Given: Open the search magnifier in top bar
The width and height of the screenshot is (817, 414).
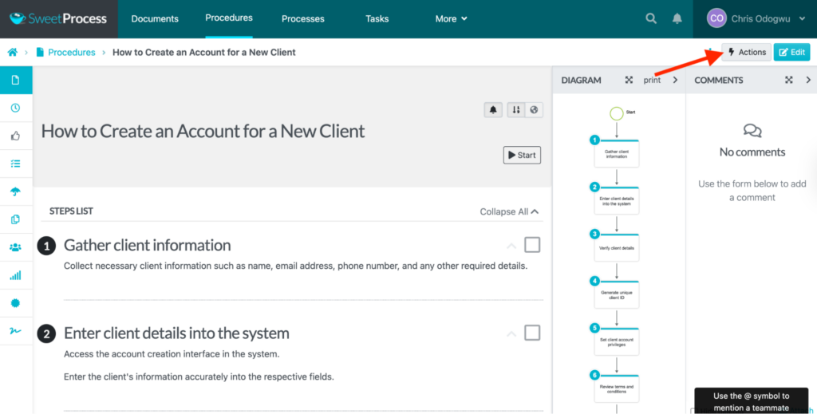Looking at the screenshot, I should [651, 18].
